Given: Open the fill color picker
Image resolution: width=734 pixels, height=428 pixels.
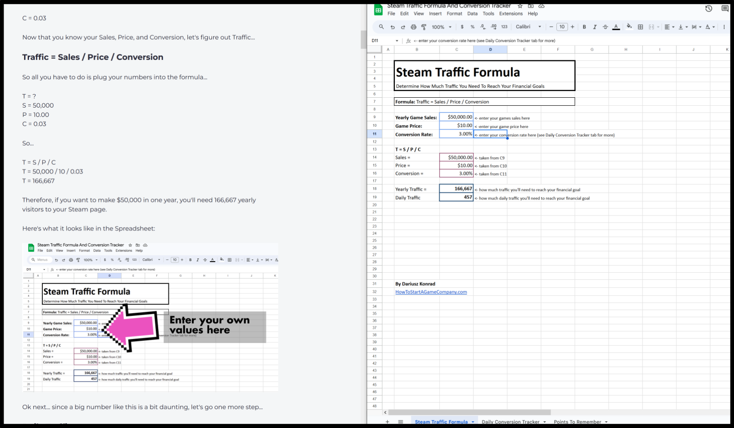Looking at the screenshot, I should click(x=629, y=27).
